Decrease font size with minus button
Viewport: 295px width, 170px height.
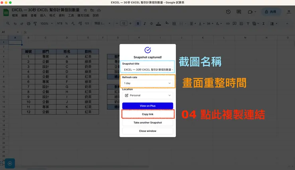[117, 23]
